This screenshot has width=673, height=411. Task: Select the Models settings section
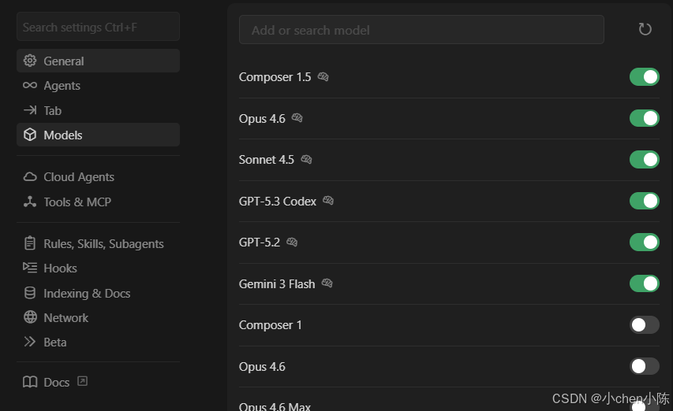click(x=98, y=135)
